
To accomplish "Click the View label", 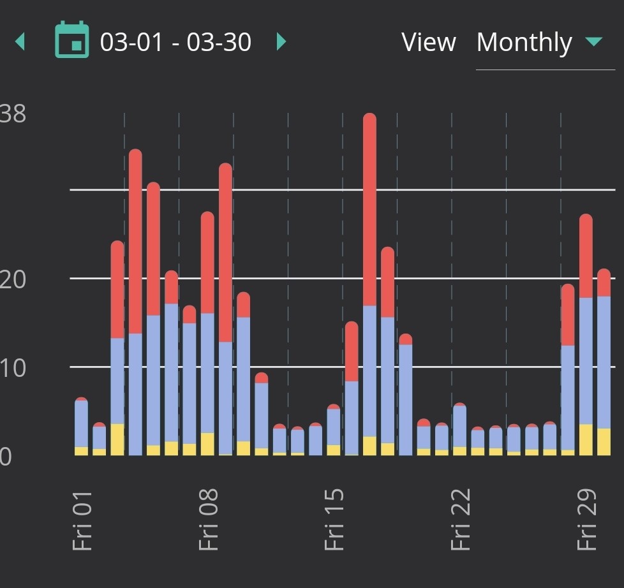I will 428,43.
